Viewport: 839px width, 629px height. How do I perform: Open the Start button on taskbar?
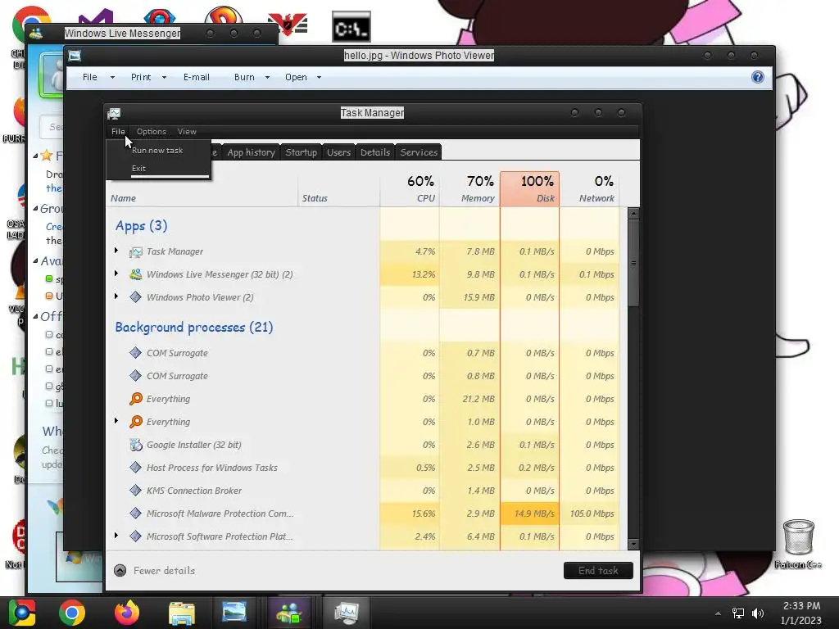click(21, 613)
